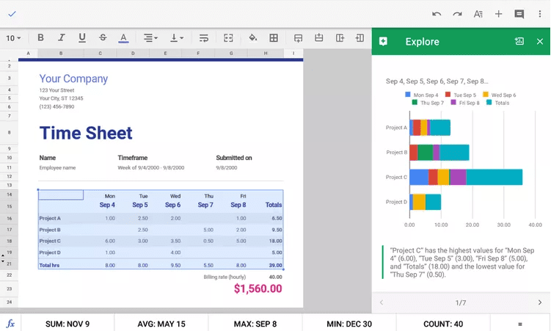Open the cell borders icon
Image resolution: width=551 pixels, height=331 pixels.
click(x=274, y=38)
